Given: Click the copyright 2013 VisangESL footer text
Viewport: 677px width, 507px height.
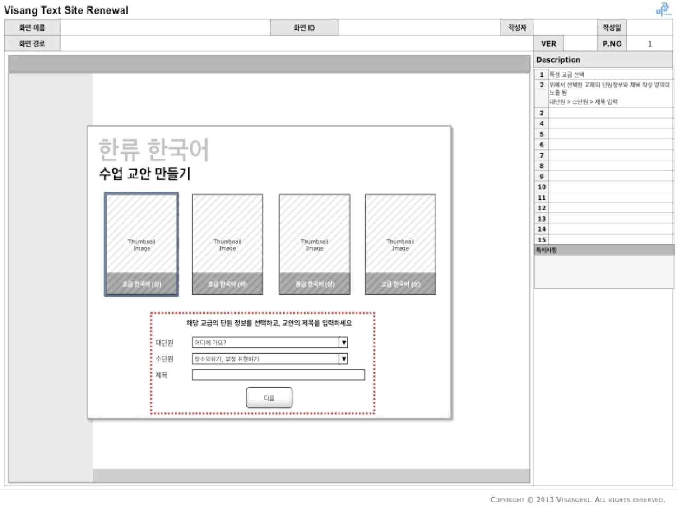Looking at the screenshot, I should click(x=577, y=499).
